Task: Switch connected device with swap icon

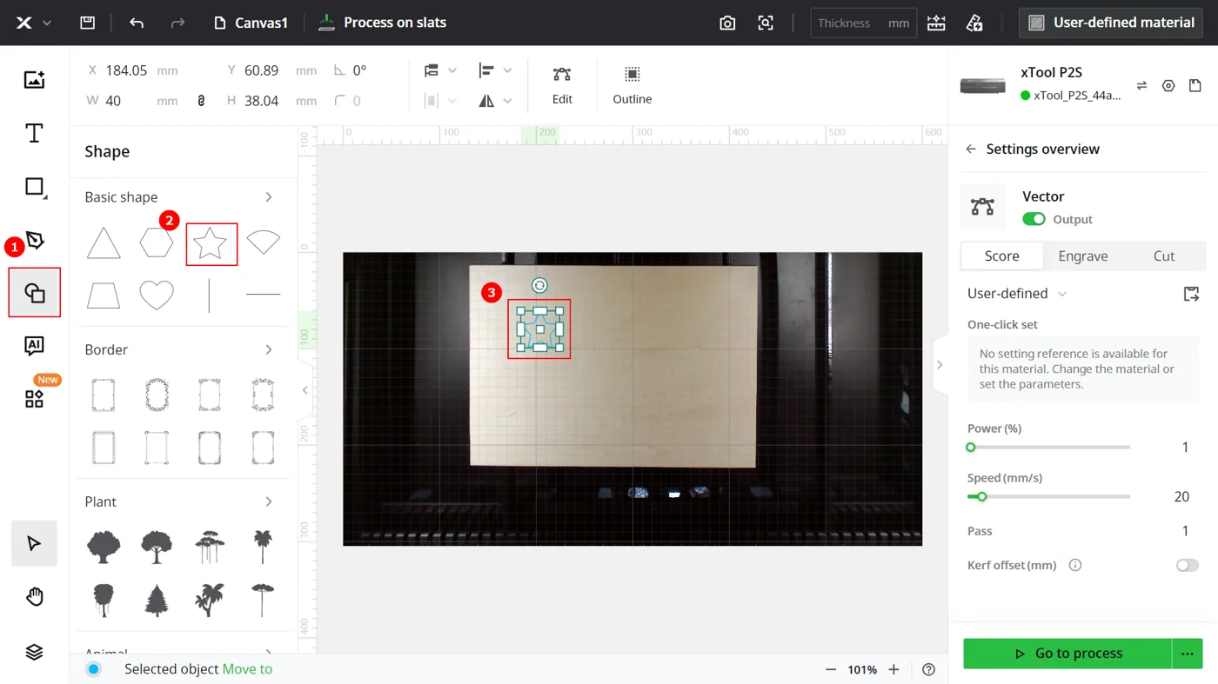Action: coord(1141,85)
